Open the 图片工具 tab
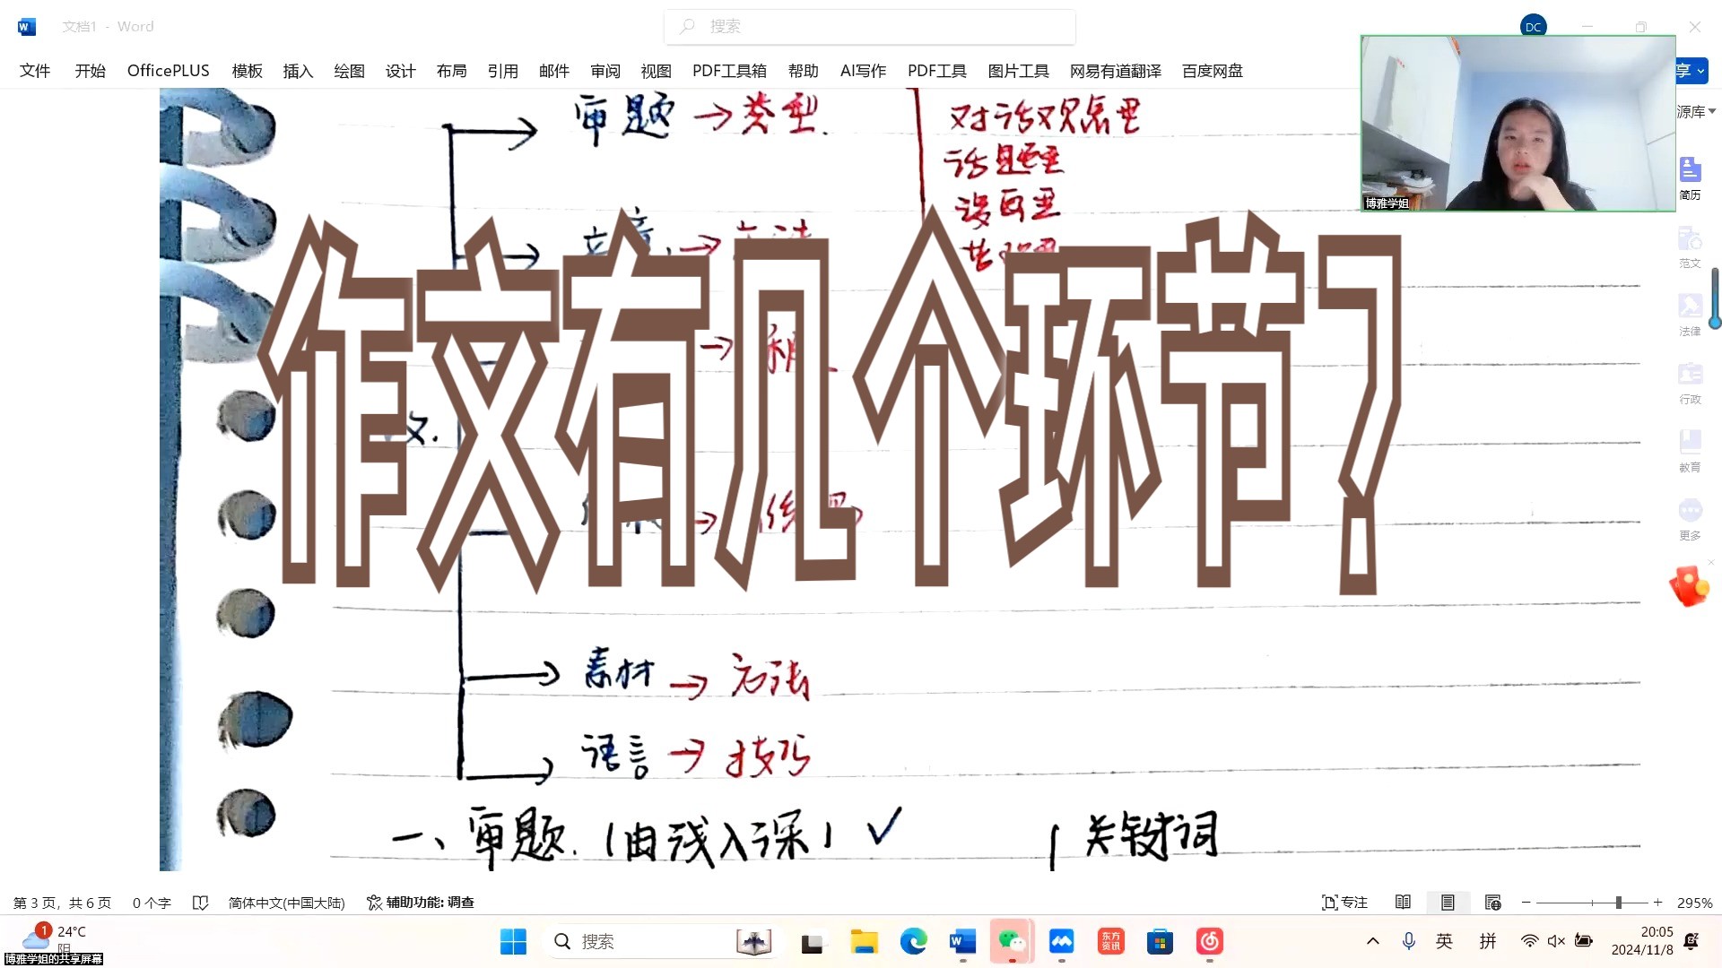This screenshot has width=1722, height=968. tap(1018, 71)
